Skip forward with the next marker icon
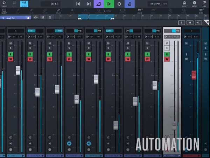Viewport: 210px width, 158px height. click(x=89, y=4)
